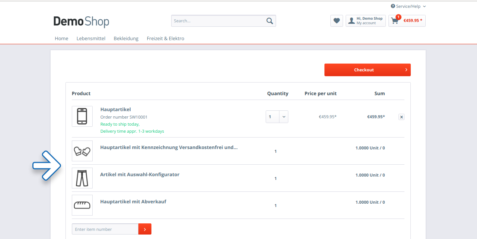Open the Lebensmittel category

(x=91, y=38)
